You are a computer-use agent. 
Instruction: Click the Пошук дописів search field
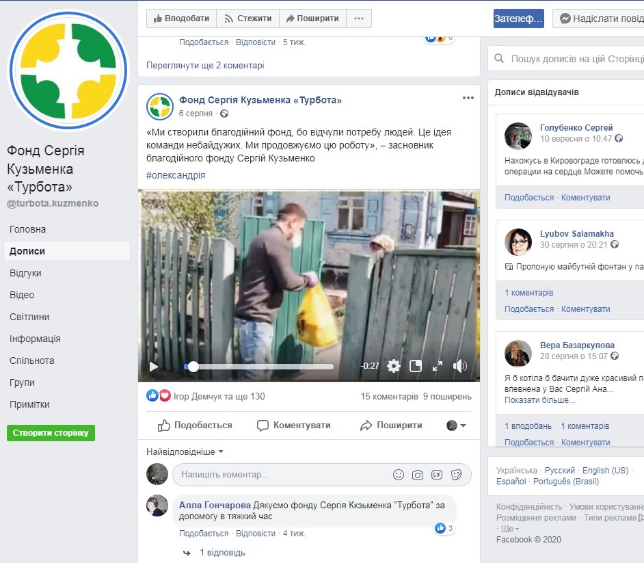coord(567,59)
